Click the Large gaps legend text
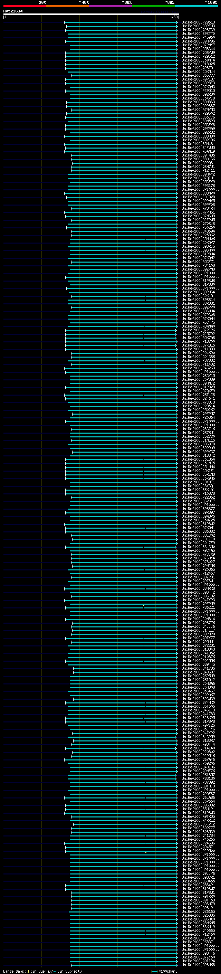Image resolution: width=221 pixels, height=974 pixels. (x=42, y=971)
